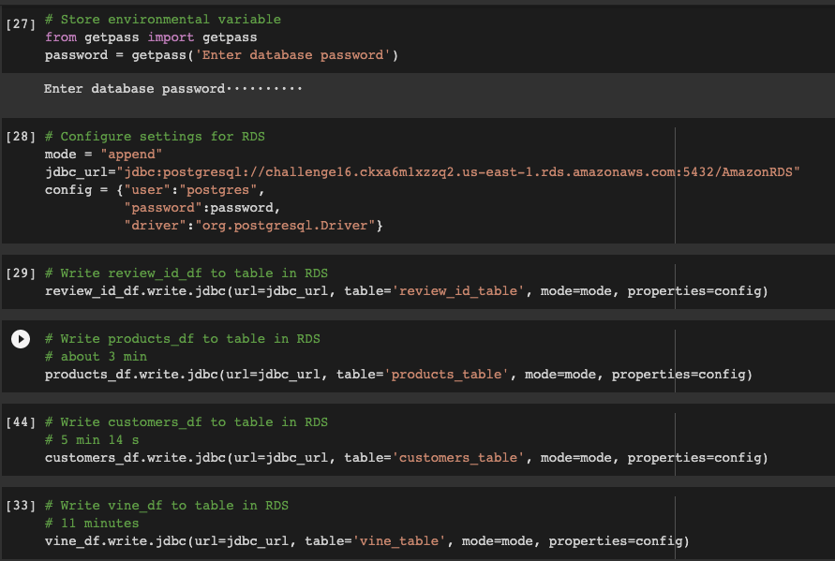Click the run button on the products_df cell
The height and width of the screenshot is (561, 835).
click(x=21, y=339)
